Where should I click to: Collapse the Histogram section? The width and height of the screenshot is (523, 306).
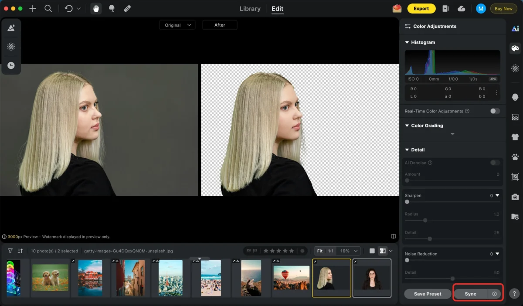tap(407, 42)
